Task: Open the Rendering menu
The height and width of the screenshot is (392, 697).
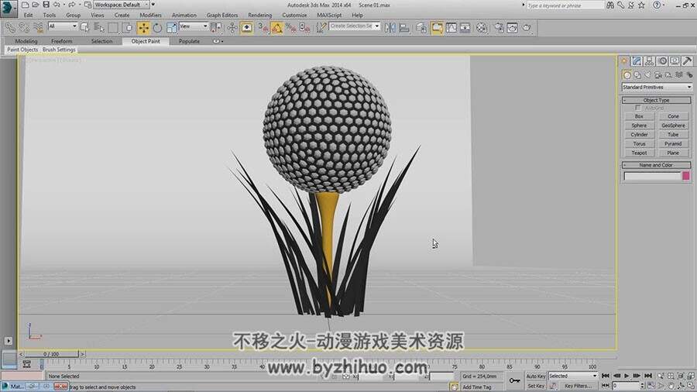Action: click(259, 15)
